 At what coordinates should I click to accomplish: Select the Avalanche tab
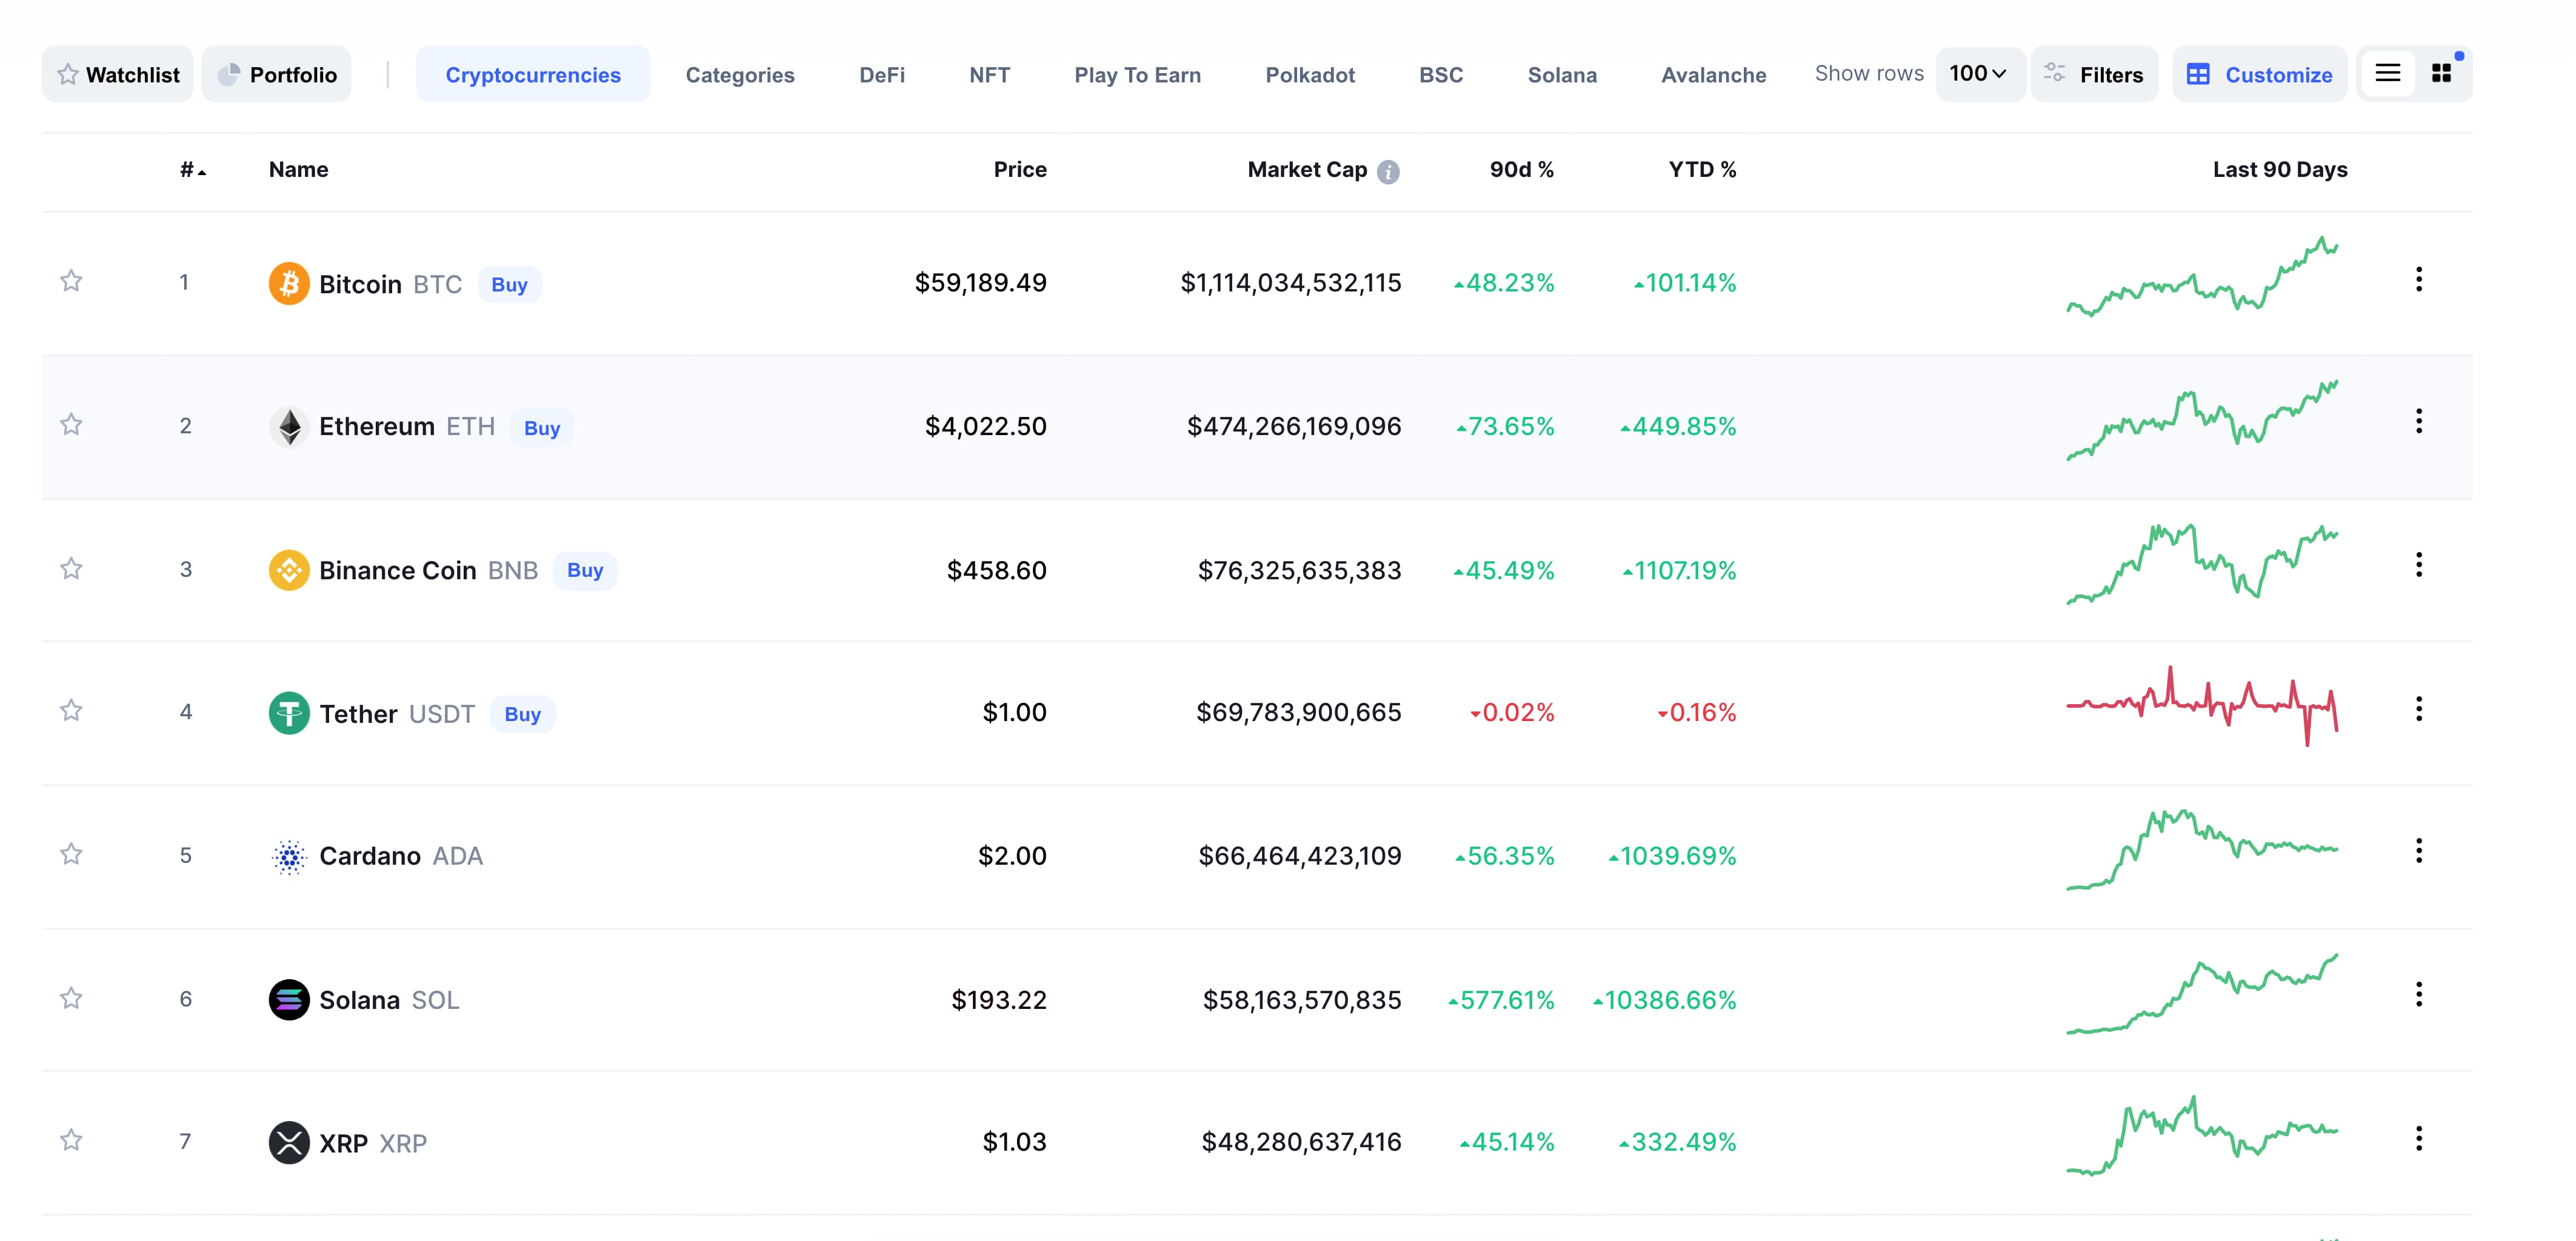click(1713, 75)
